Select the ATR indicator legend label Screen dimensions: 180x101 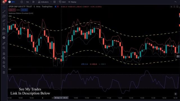point(10,16)
